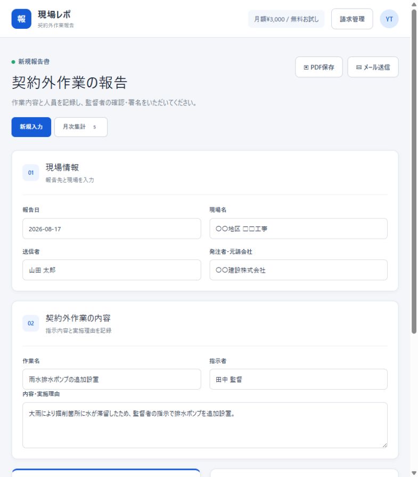Click the 契約外作業の報告 heading
Image resolution: width=418 pixels, height=477 pixels.
tap(70, 83)
